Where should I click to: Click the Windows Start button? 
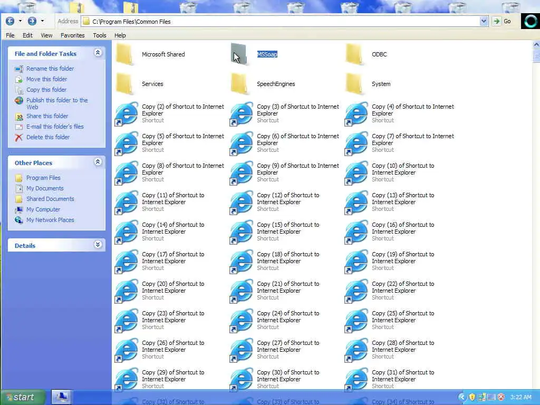(23, 397)
